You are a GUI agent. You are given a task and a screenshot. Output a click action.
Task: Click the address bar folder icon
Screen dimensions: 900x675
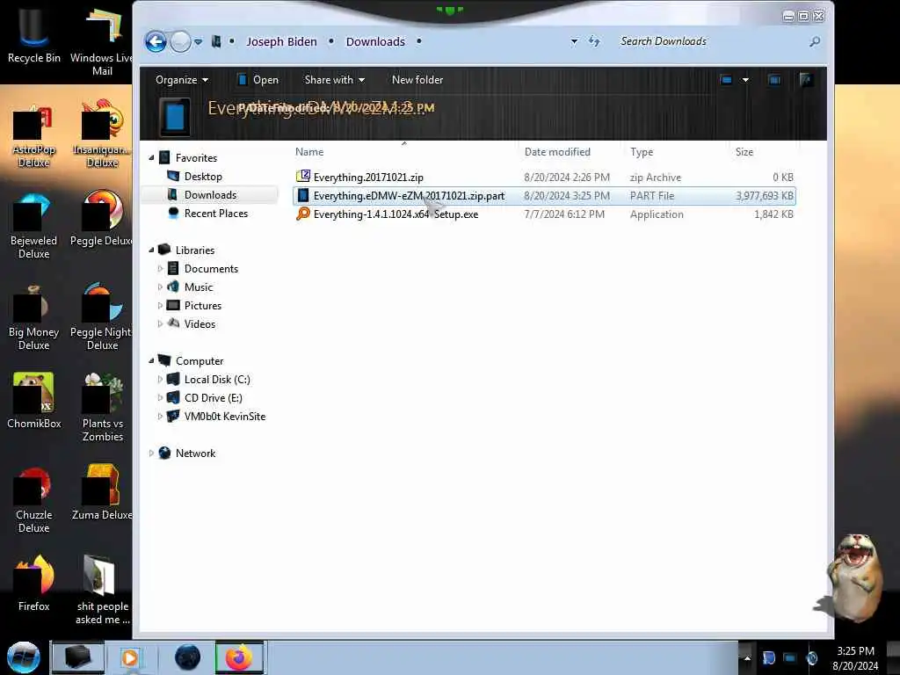(x=216, y=41)
